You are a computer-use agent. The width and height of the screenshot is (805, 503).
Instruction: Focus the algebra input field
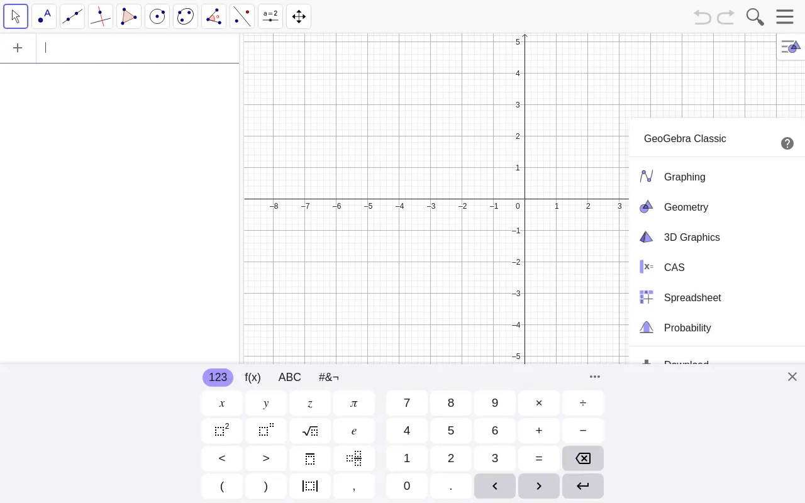tap(138, 48)
